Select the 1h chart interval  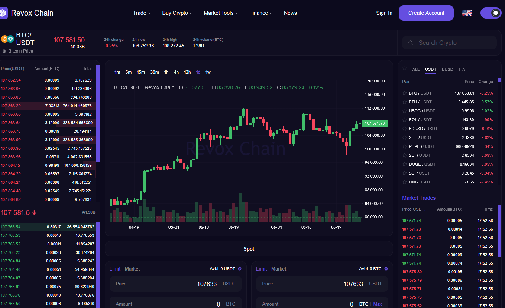coord(166,72)
